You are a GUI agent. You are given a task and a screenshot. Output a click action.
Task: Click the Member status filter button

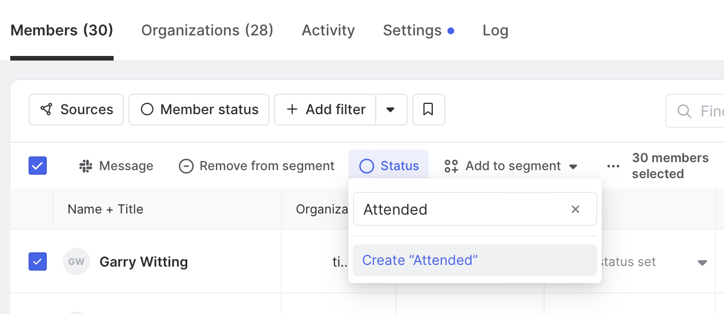click(x=199, y=110)
